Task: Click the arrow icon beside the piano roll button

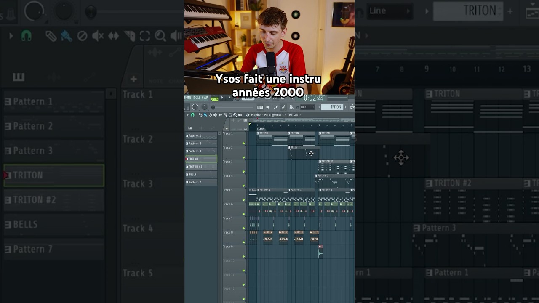Action: click(268, 107)
